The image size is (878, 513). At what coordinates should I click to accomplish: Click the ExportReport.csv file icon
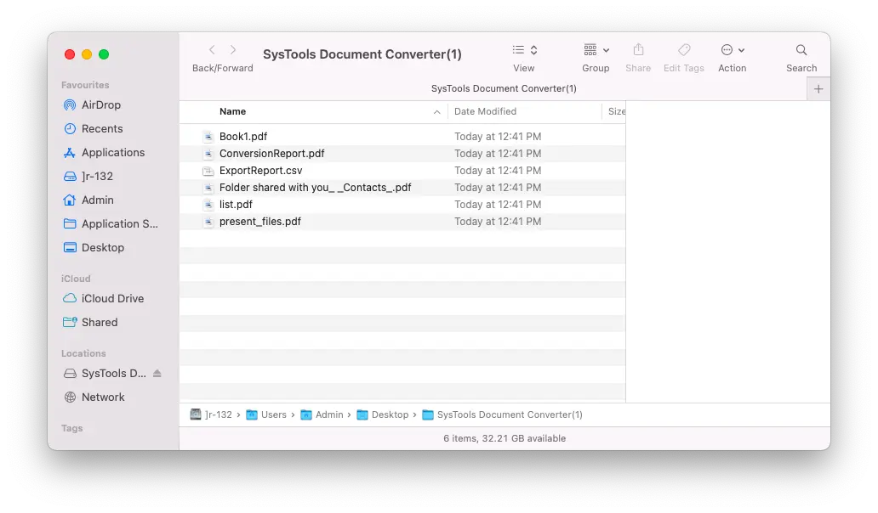208,171
